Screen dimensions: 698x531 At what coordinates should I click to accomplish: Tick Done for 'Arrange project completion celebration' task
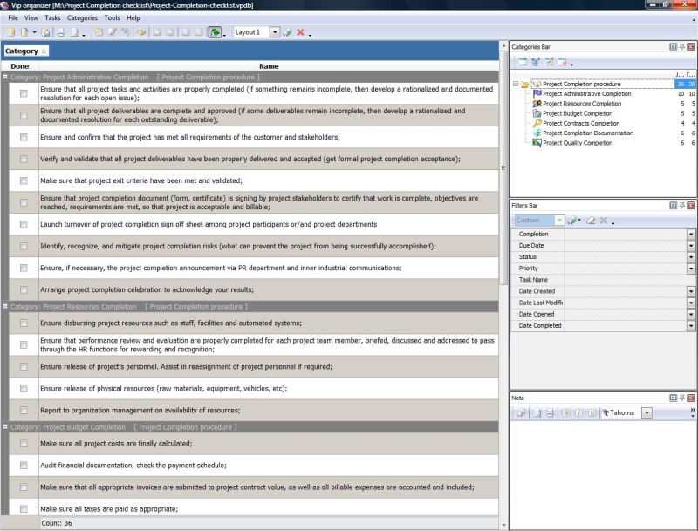(24, 289)
